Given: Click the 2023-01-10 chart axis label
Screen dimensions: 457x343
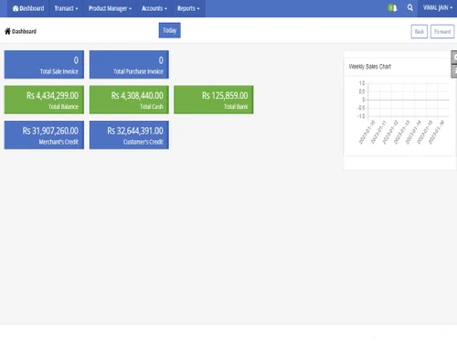Looking at the screenshot, I should [x=367, y=133].
